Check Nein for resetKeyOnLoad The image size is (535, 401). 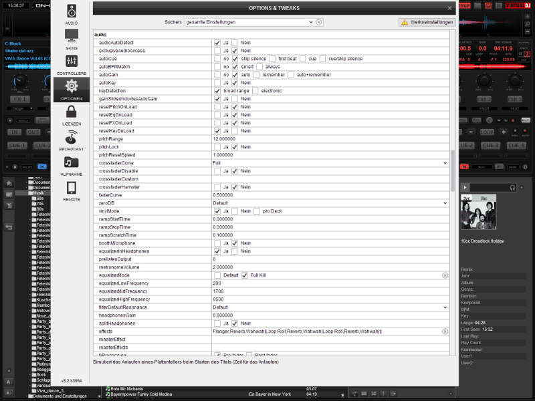[x=235, y=131]
